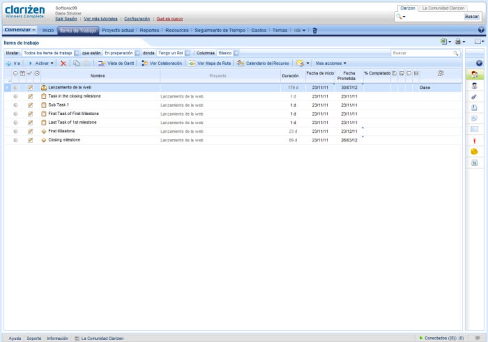This screenshot has width=488, height=342.
Task: Open the single user icon in side panel
Action: coord(474,86)
